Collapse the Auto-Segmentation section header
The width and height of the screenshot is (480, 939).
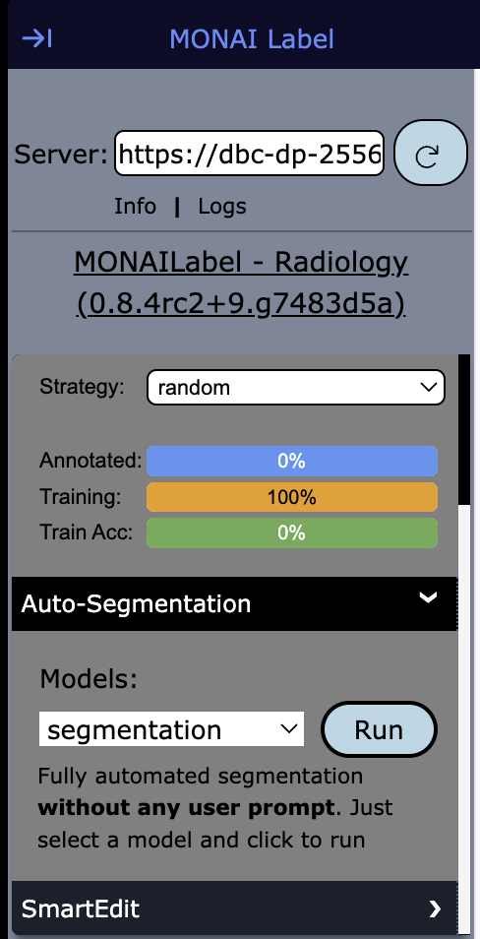234,603
